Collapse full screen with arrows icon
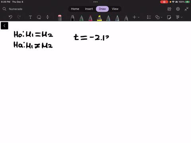This screenshot has width=191, height=143. [186, 9]
